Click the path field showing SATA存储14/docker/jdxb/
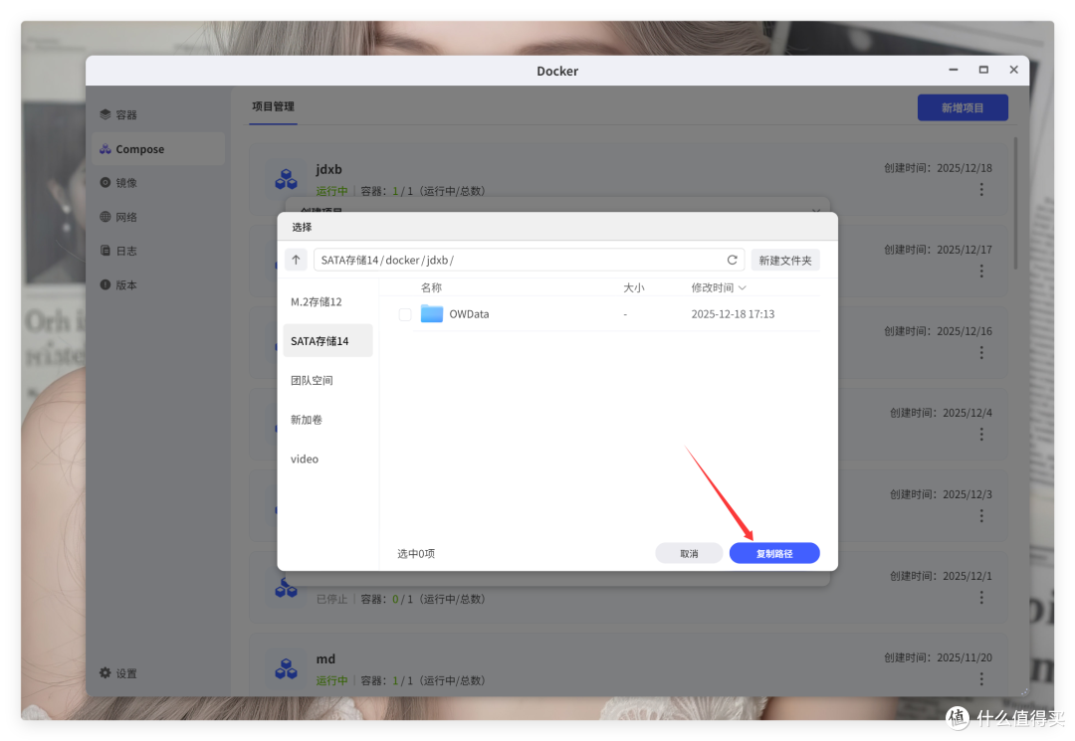The height and width of the screenshot is (741, 1075). tap(529, 260)
